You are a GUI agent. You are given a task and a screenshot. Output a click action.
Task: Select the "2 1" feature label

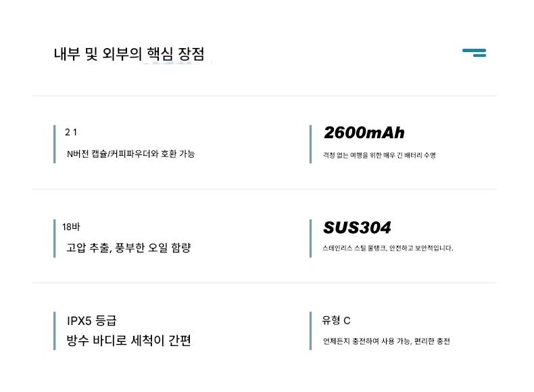point(71,132)
